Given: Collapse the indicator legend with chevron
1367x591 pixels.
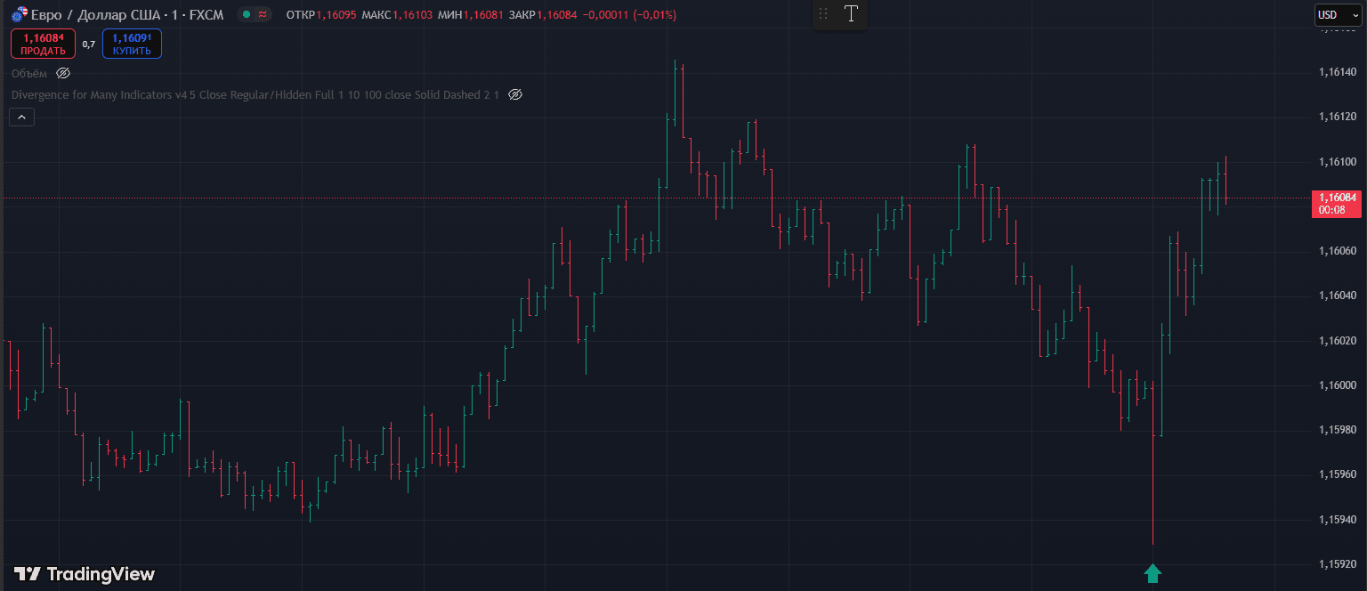Looking at the screenshot, I should (21, 117).
